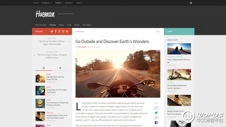226x127 pixels.
Task: Expand the Layouts dropdown in top bar
Action: (69, 3)
